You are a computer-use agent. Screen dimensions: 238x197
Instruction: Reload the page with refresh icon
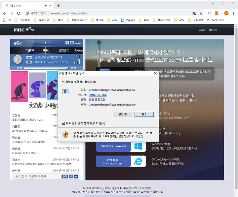click(x=19, y=13)
